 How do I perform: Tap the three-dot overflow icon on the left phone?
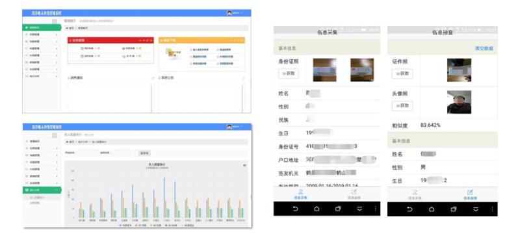coord(376,209)
